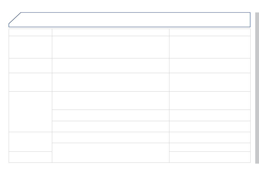
Task: Select second body row's leftmost cell
Action: click(30, 66)
